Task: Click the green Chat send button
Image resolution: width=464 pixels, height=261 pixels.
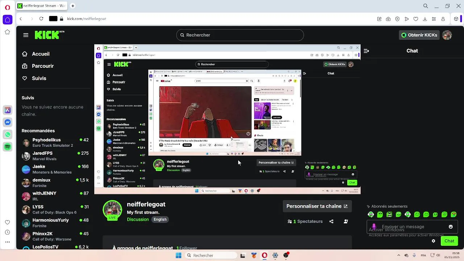Action: [x=449, y=241]
